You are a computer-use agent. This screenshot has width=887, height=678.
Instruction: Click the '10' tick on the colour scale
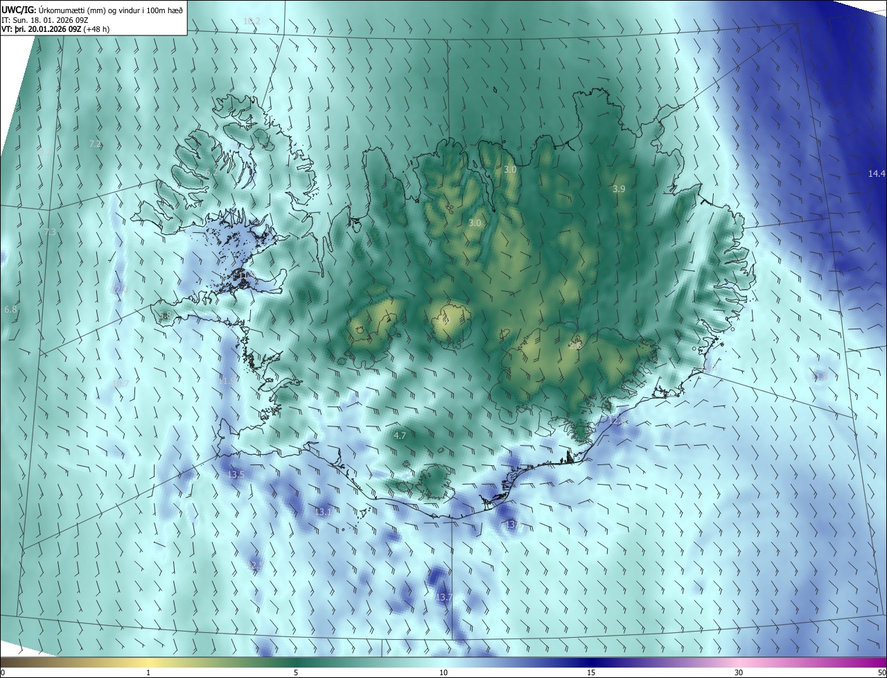(443, 672)
